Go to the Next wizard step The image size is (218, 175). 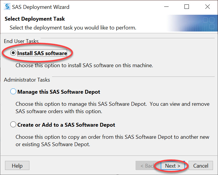pos(173,166)
